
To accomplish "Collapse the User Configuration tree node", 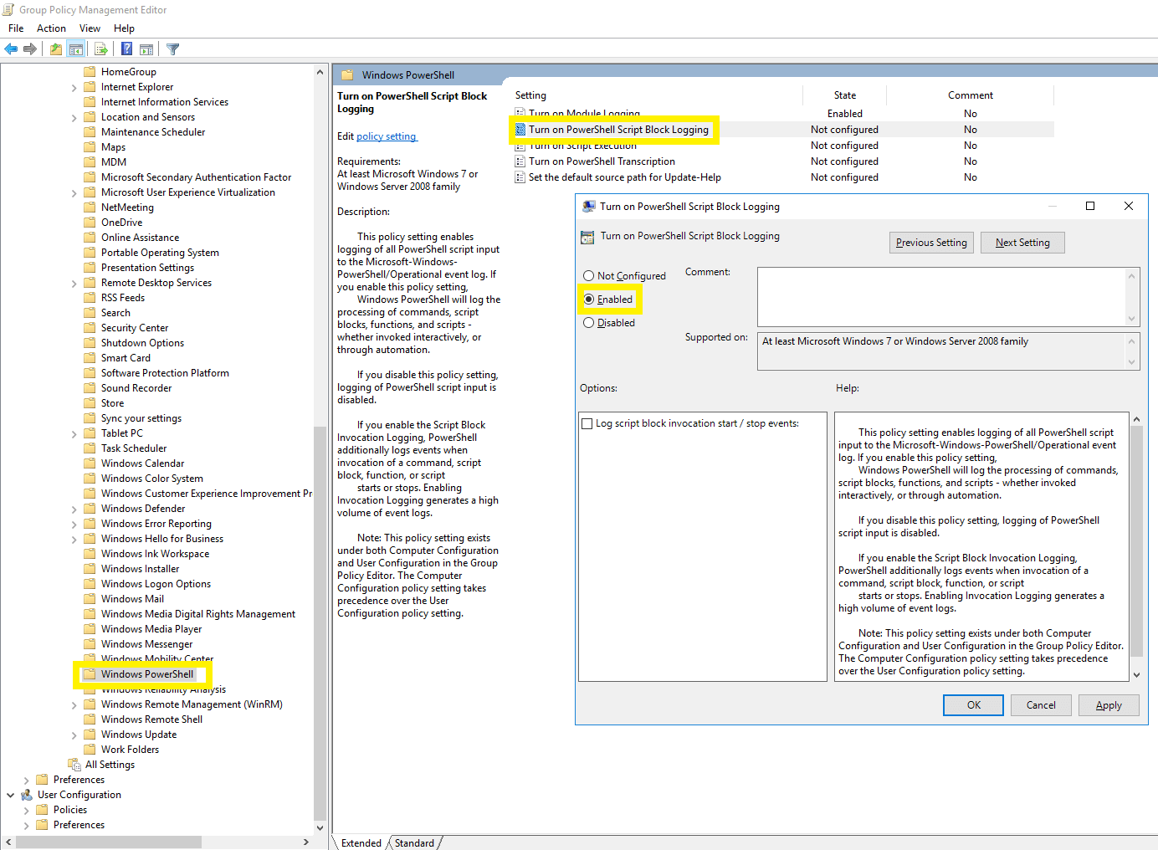I will [x=11, y=794].
